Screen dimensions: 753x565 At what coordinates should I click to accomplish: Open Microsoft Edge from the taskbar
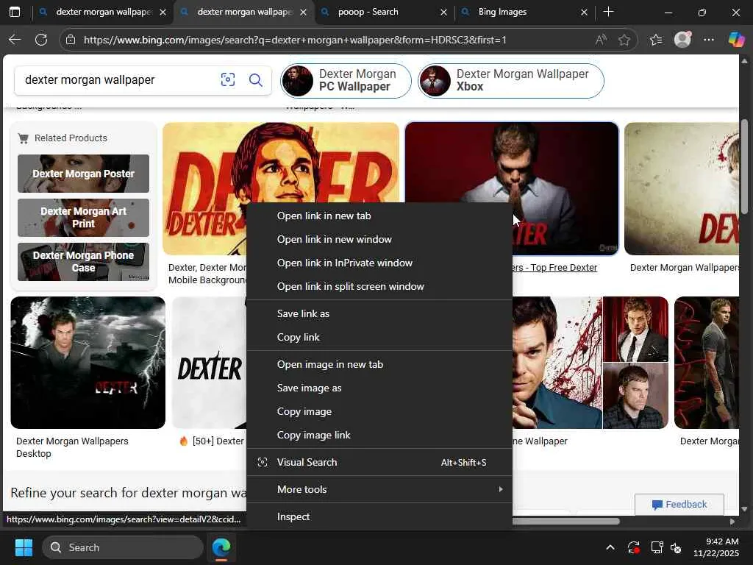point(221,547)
